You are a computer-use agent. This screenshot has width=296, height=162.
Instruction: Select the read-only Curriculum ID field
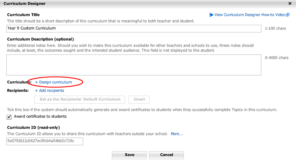point(44,141)
